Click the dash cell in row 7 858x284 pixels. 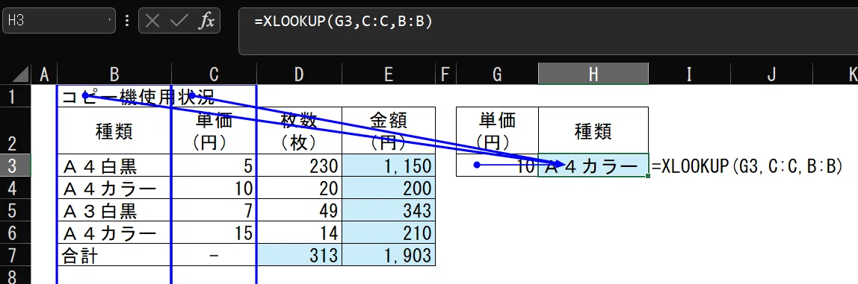coord(214,255)
